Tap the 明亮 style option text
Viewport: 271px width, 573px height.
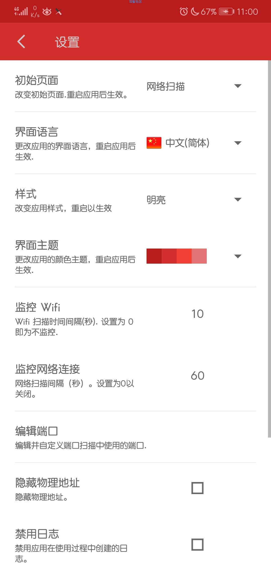pyautogui.click(x=156, y=200)
